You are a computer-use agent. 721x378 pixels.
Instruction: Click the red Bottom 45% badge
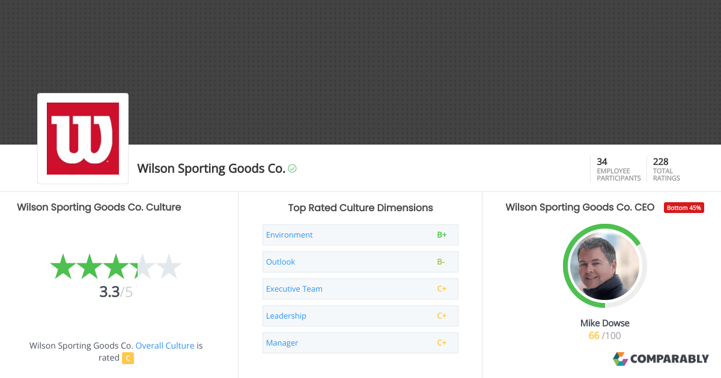tap(684, 207)
